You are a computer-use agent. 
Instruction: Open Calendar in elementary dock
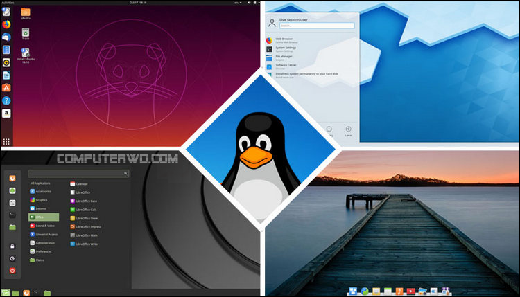pyautogui.click(x=388, y=291)
